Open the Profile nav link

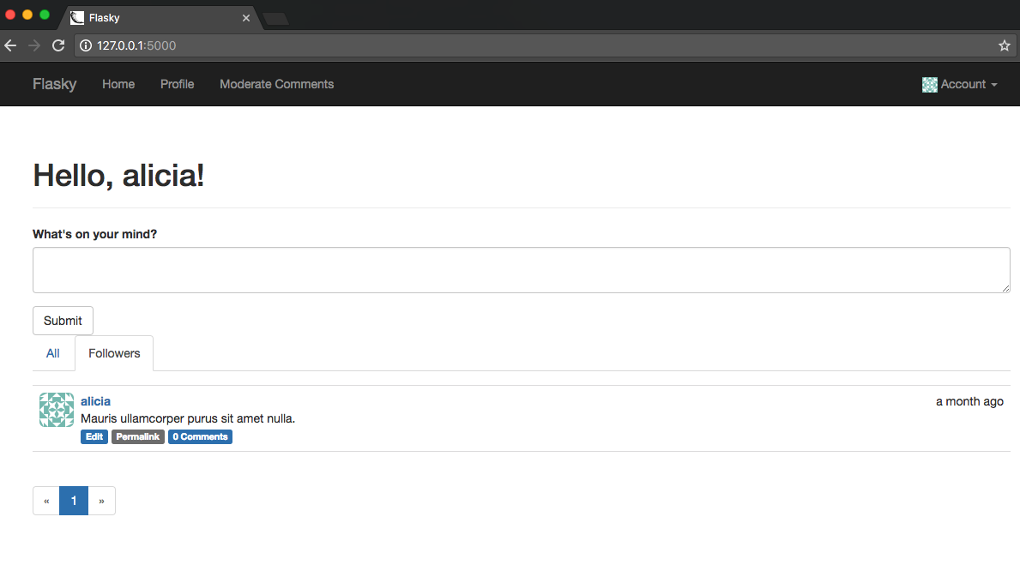coord(177,84)
